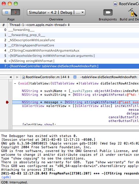Click the sushiName code line
Image resolution: width=139 pixels, height=184 pixels.
[80, 91]
